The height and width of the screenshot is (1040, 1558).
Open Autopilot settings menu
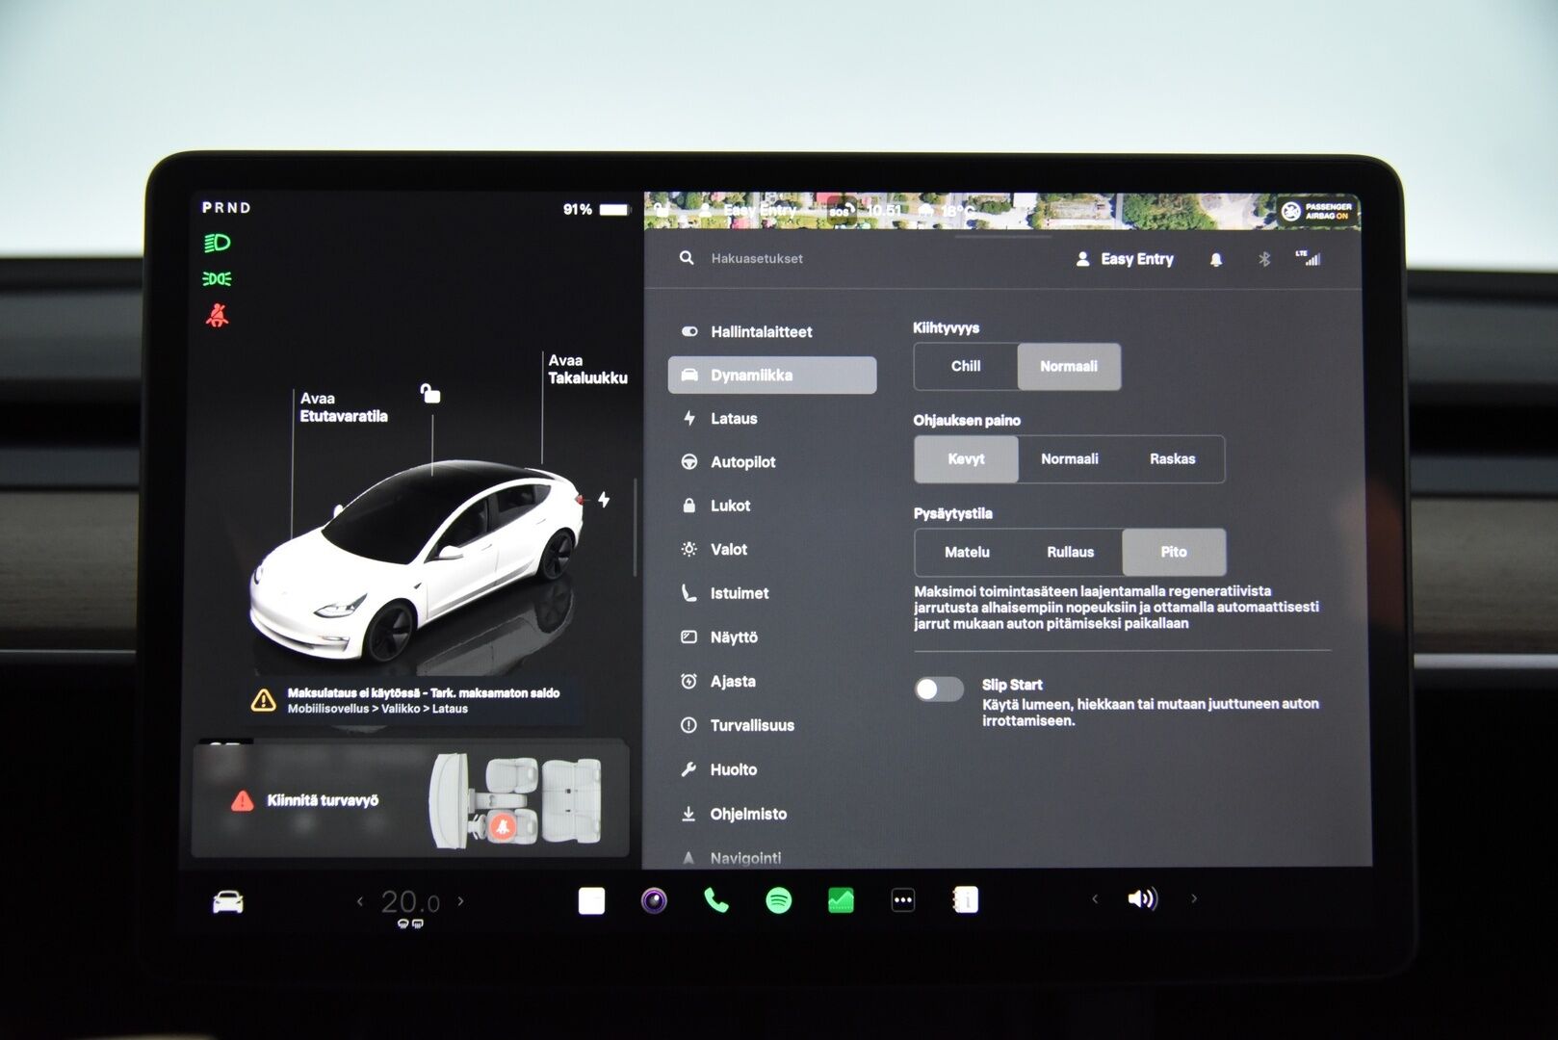(x=772, y=462)
